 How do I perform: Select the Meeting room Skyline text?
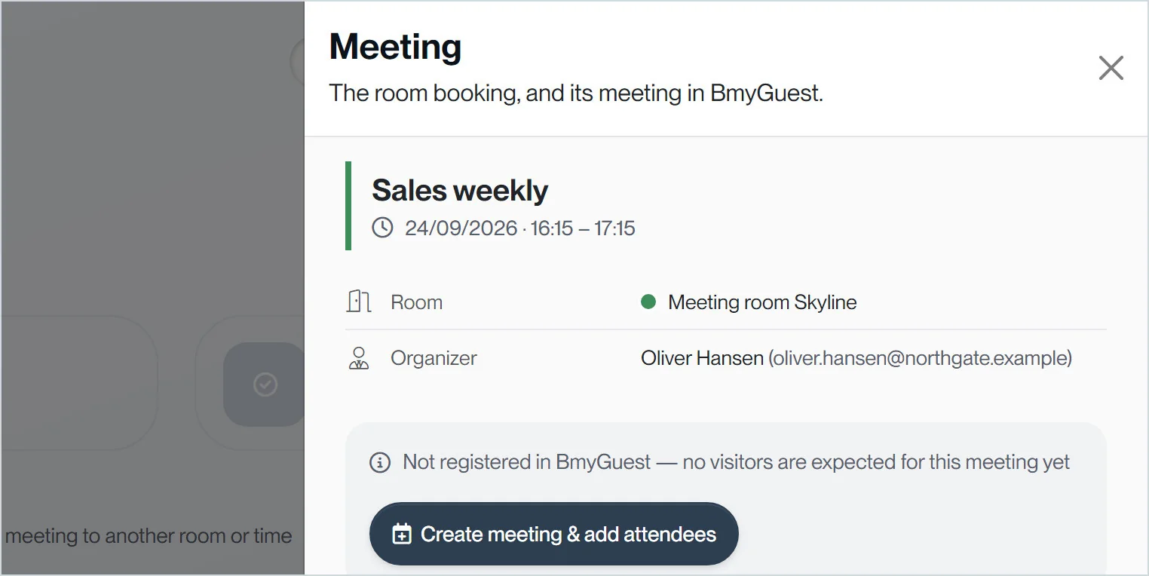click(x=762, y=302)
